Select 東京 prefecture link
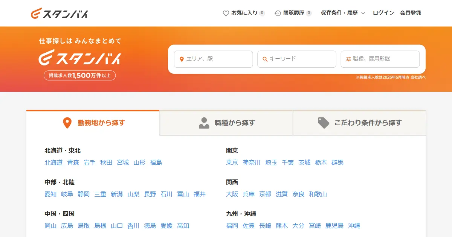The width and height of the screenshot is (452, 237). (x=232, y=163)
